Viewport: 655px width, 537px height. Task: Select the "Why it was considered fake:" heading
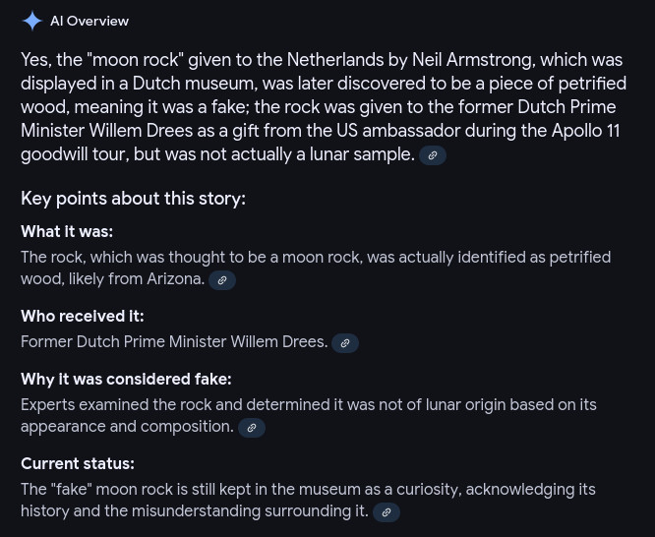point(126,380)
